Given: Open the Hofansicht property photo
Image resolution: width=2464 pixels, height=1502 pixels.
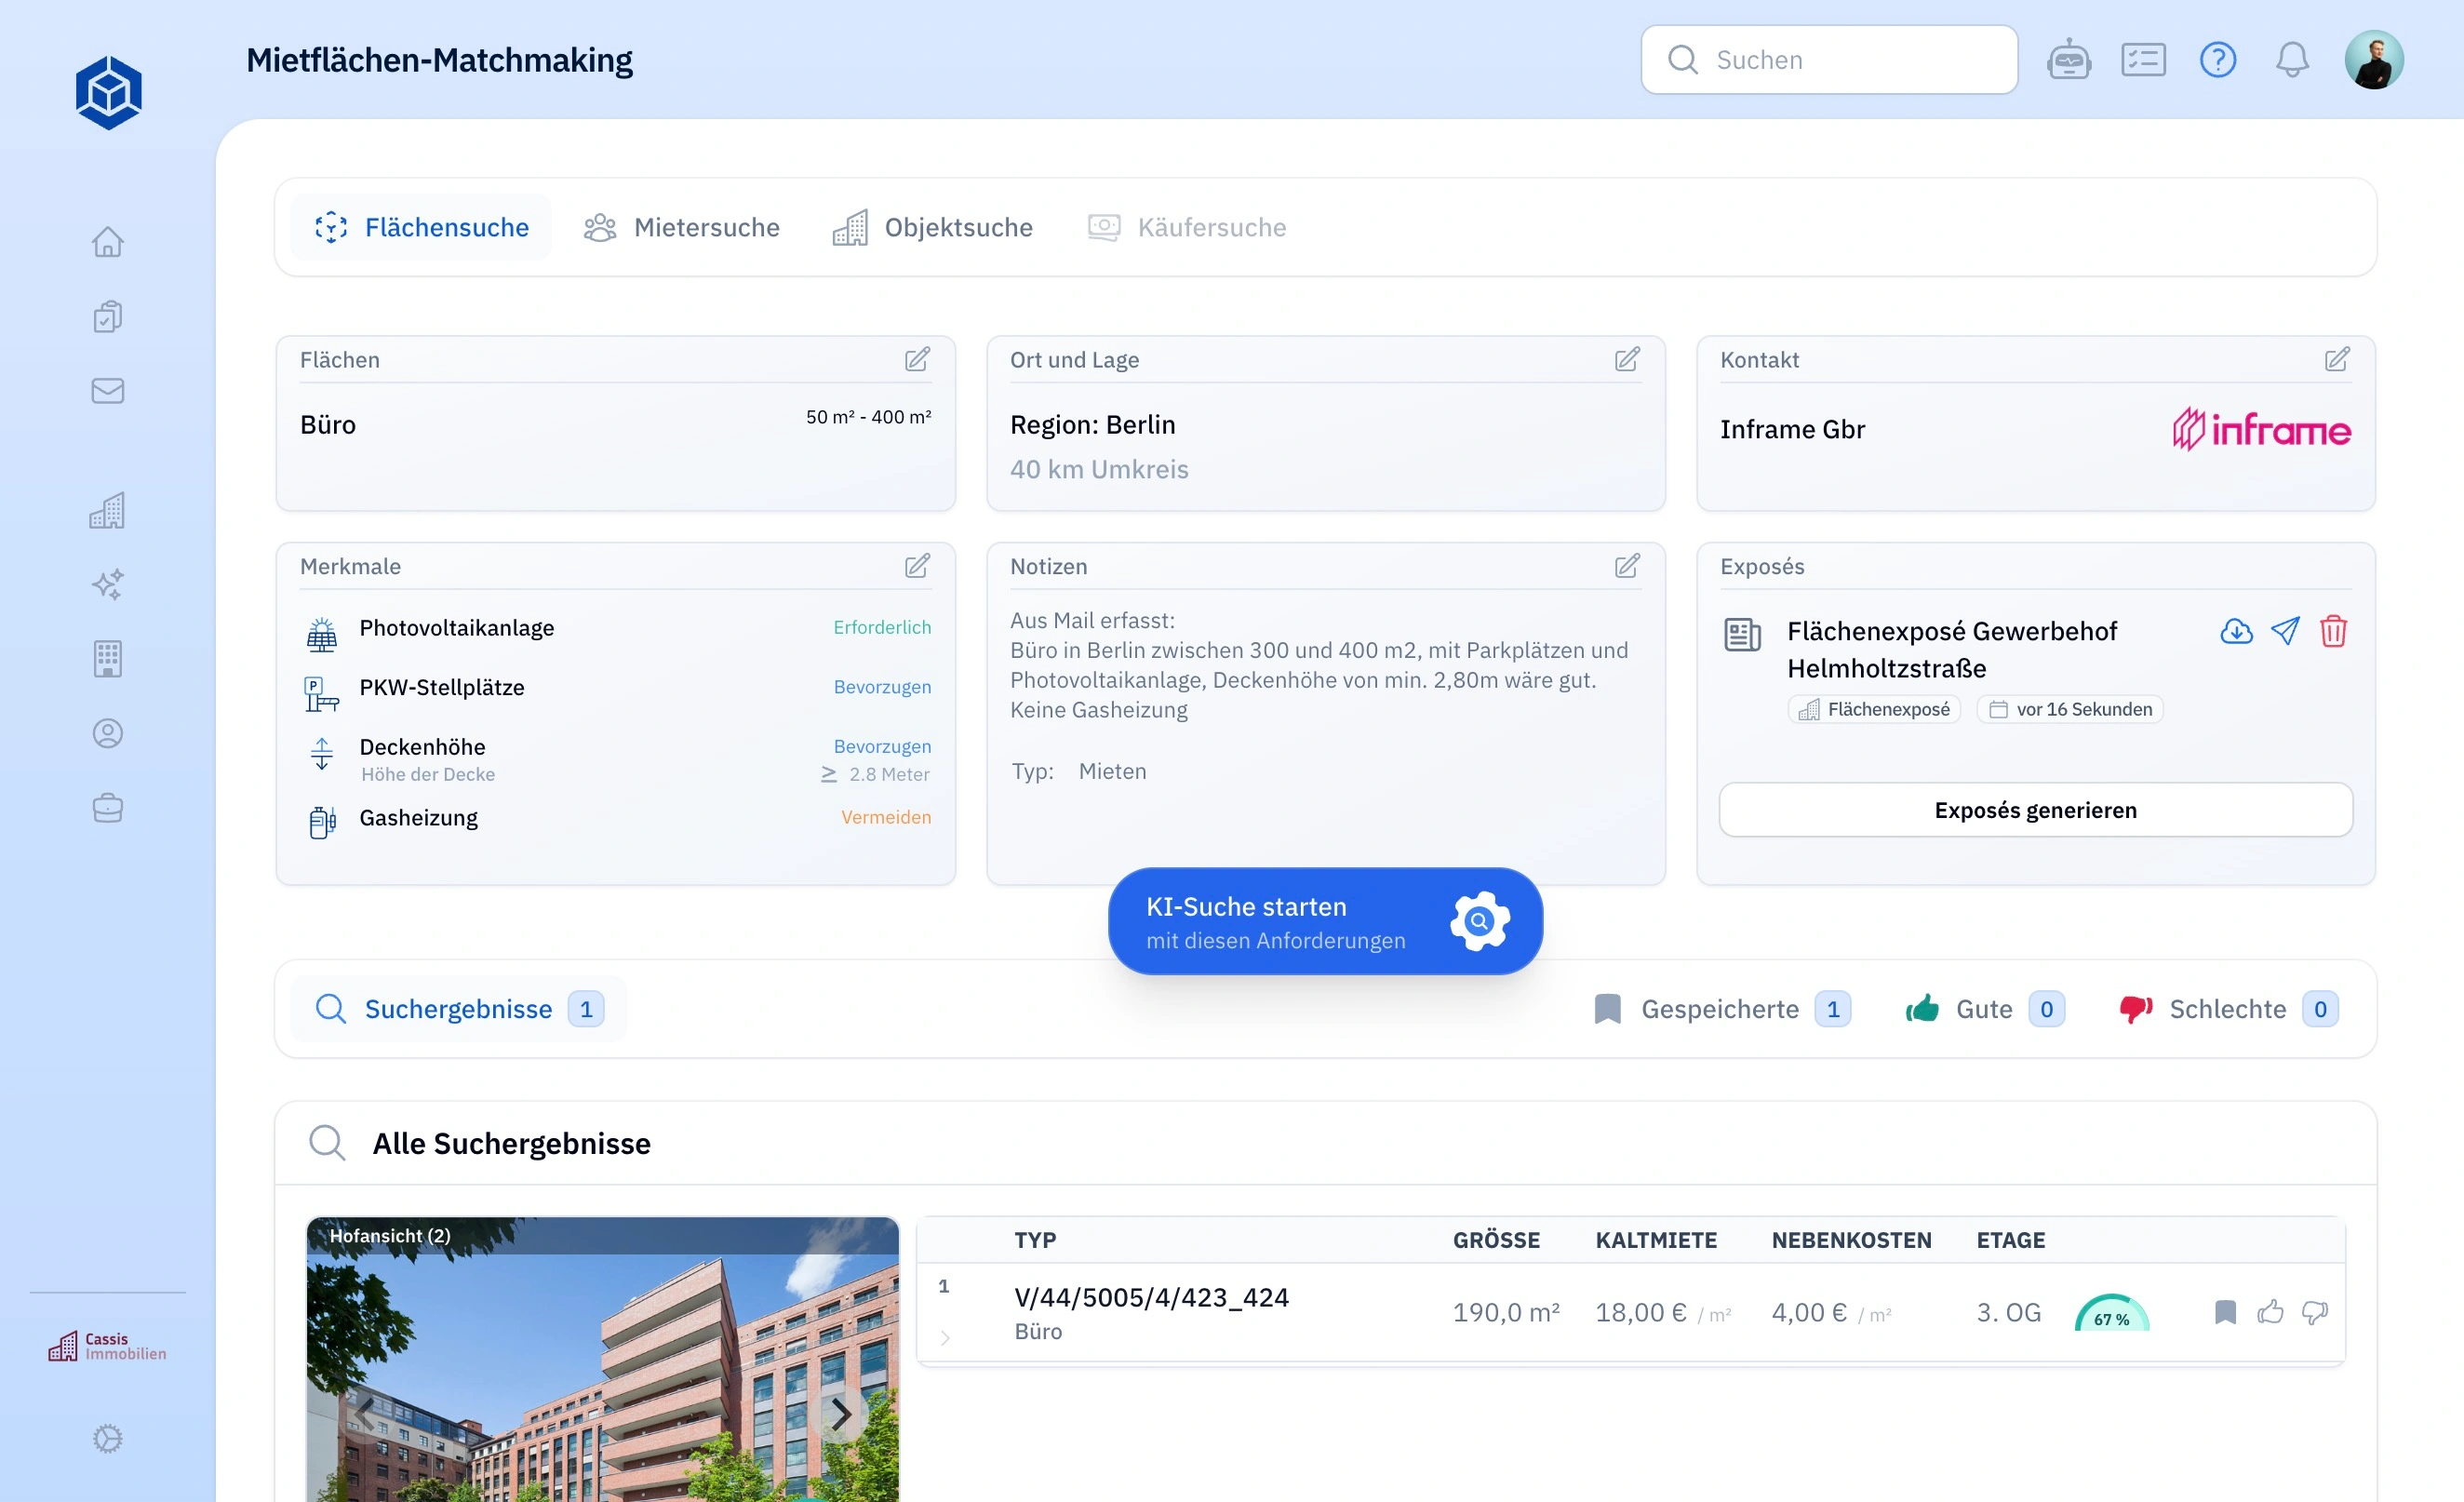Looking at the screenshot, I should tap(603, 1360).
